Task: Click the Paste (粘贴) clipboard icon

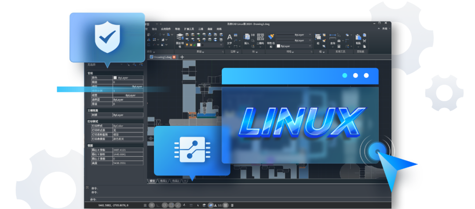Action: click(358, 38)
